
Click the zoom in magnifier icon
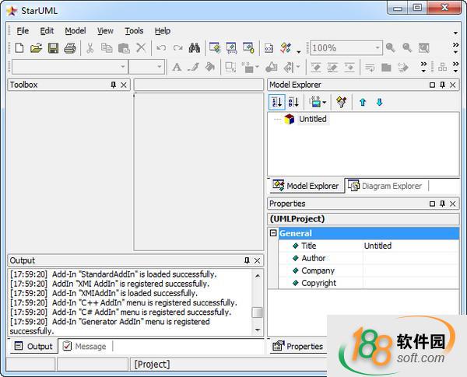tap(391, 48)
